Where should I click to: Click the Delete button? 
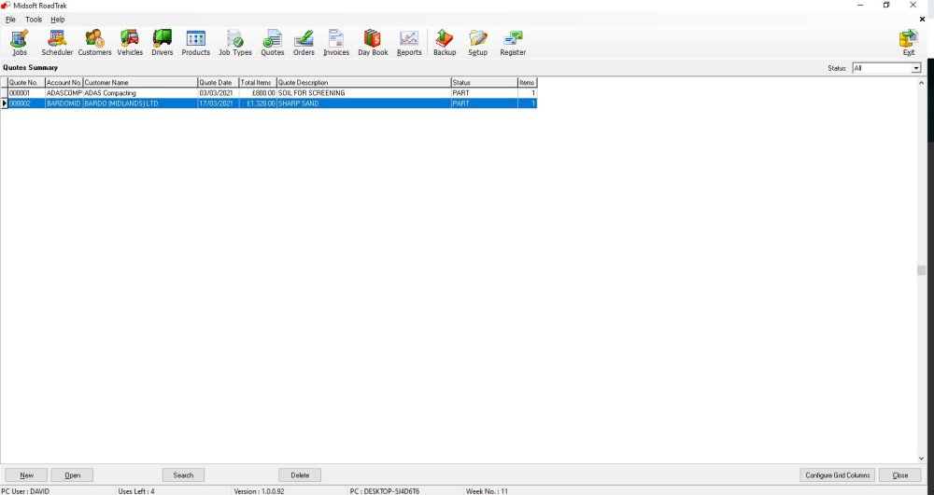click(x=300, y=475)
